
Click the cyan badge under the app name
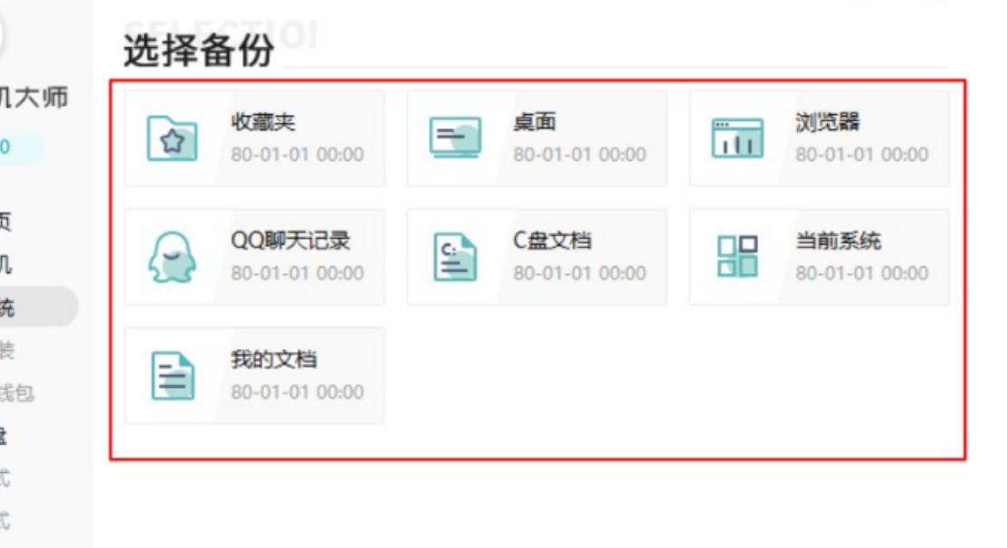click(x=18, y=147)
